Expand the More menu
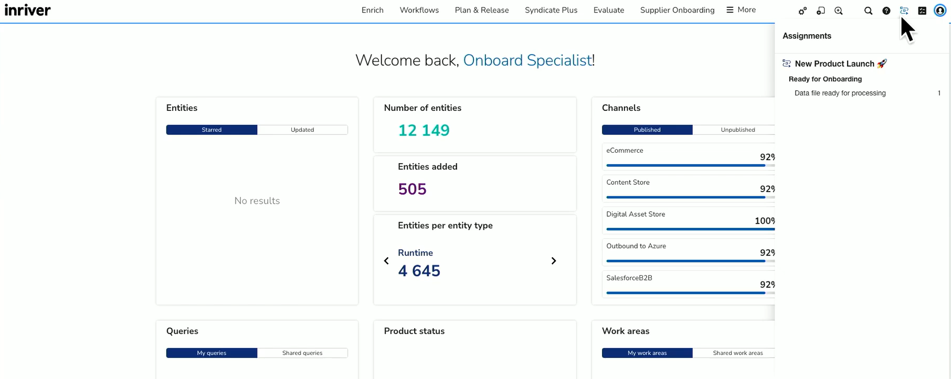The width and height of the screenshot is (951, 379). coord(741,10)
